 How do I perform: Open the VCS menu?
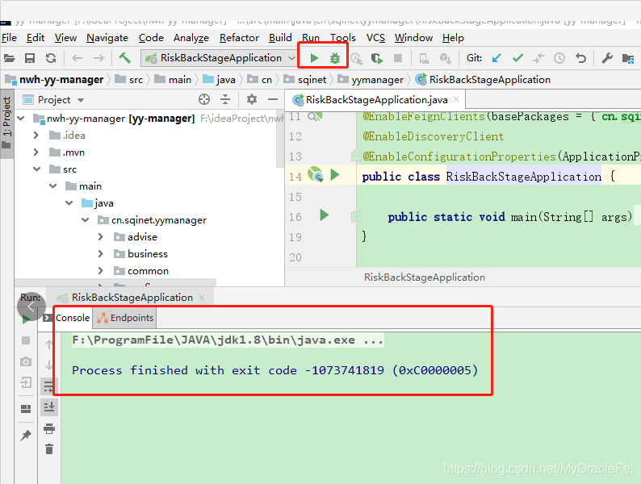click(x=375, y=38)
